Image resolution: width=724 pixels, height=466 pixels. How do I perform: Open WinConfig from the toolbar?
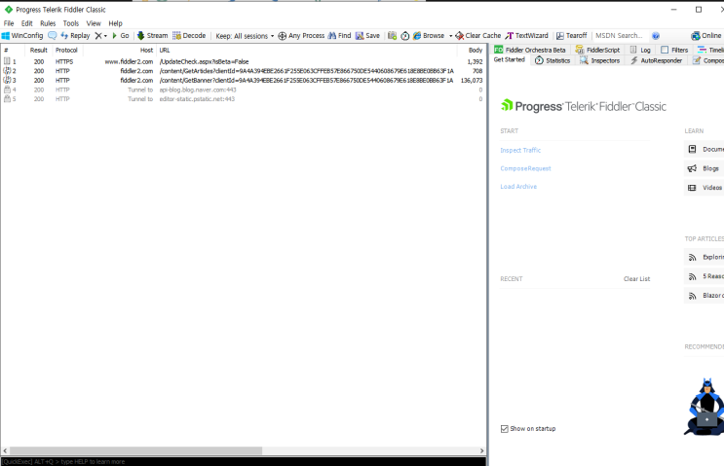22,35
